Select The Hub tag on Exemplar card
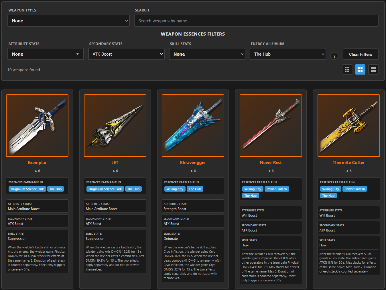 tap(56, 189)
